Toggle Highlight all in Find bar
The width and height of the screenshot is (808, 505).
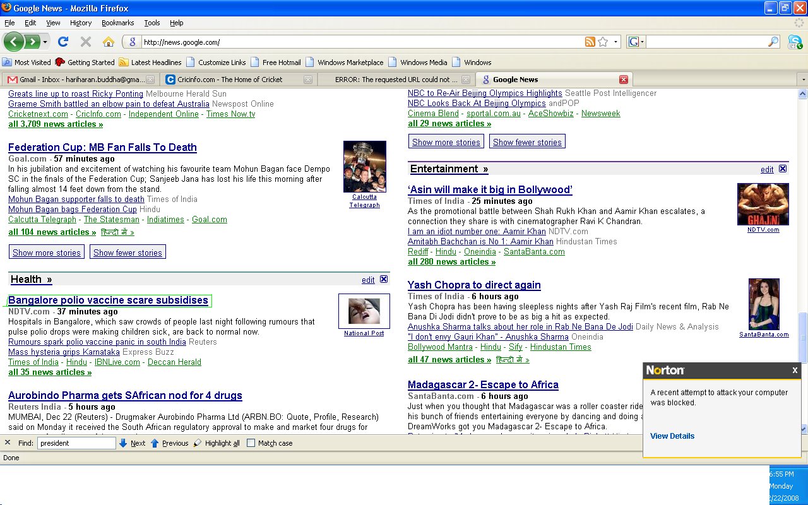click(217, 443)
